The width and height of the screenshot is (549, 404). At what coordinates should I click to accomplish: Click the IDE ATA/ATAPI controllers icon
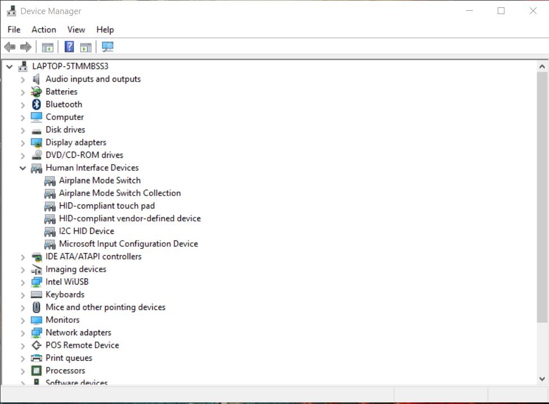coord(37,257)
